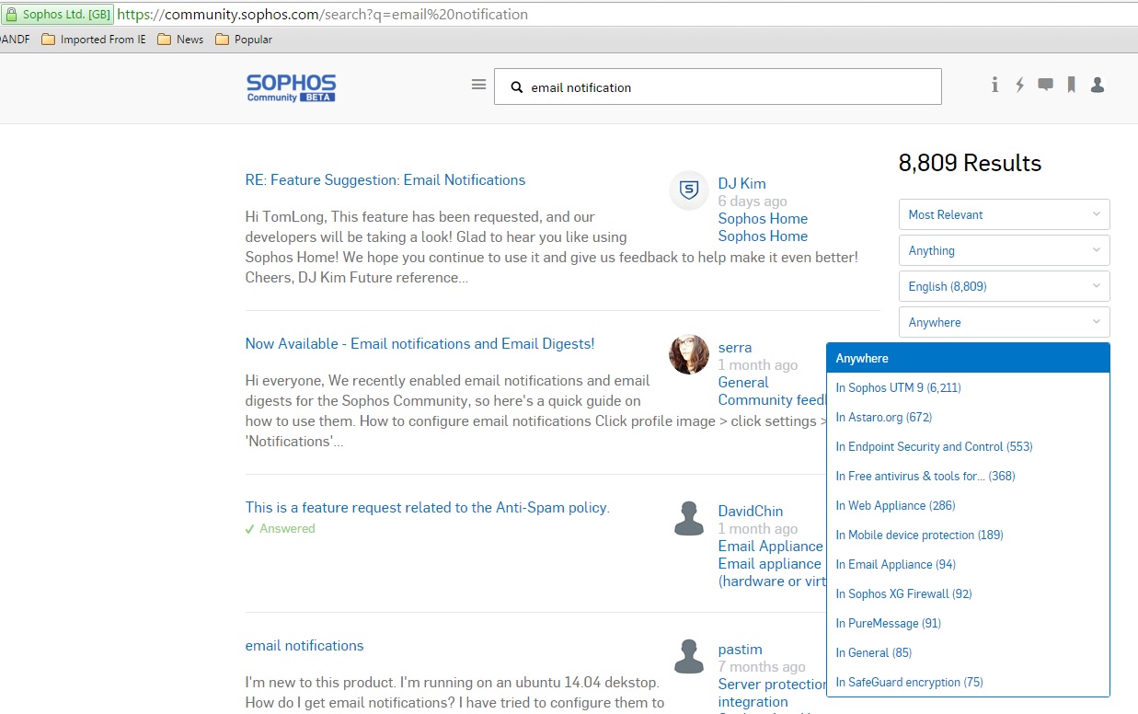Screen dimensions: 1138x714
Task: Click DavidChin's avatar silhouette
Action: click(x=689, y=518)
